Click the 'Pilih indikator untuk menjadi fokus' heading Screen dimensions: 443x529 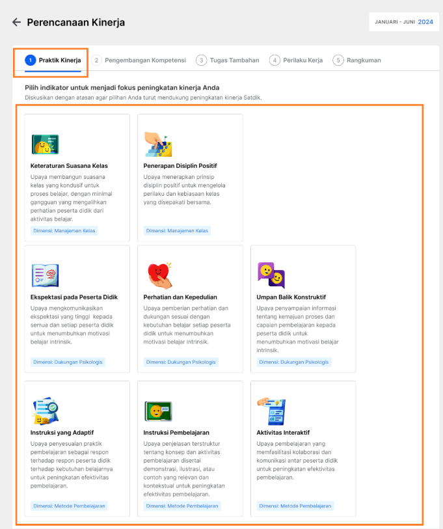[122, 88]
